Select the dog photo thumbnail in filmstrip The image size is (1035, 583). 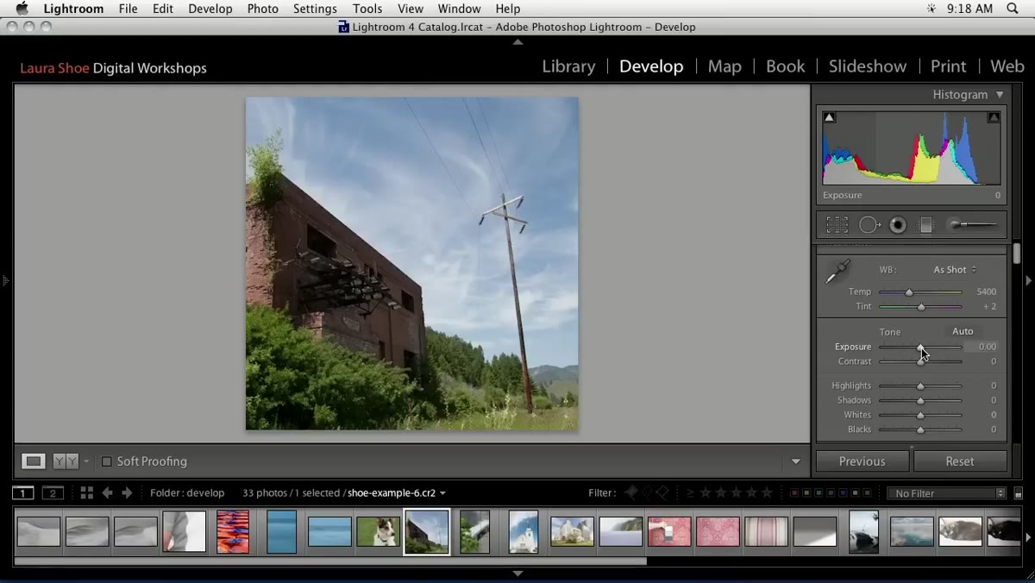[378, 531]
